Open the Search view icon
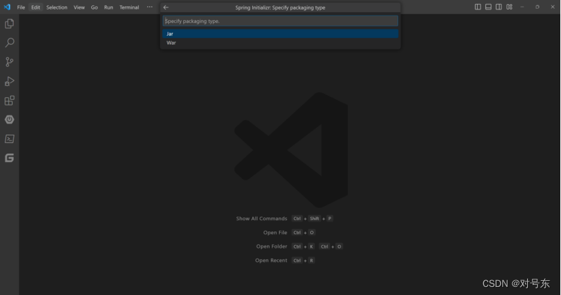This screenshot has height=295, width=561. tap(9, 43)
